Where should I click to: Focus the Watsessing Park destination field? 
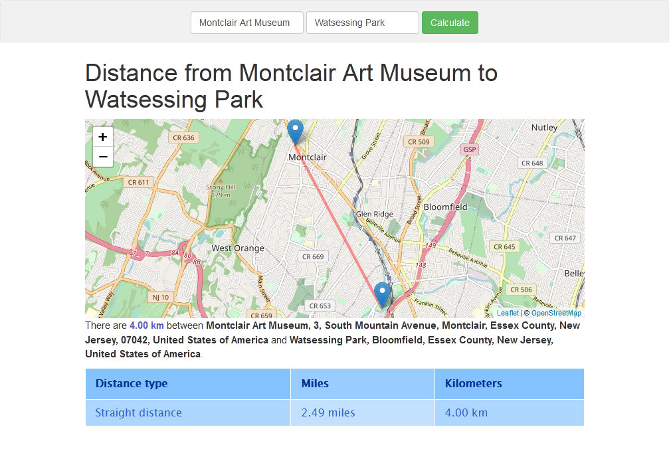(x=363, y=23)
